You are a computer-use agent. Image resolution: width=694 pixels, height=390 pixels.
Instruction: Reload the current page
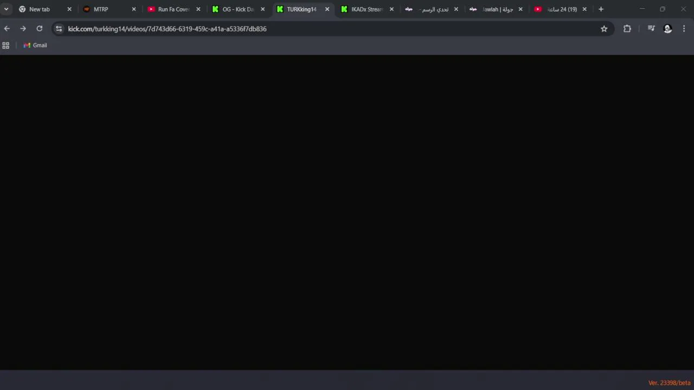tap(40, 29)
